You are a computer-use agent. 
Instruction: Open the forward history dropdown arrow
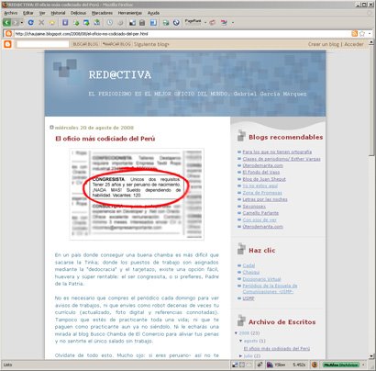(x=22, y=23)
